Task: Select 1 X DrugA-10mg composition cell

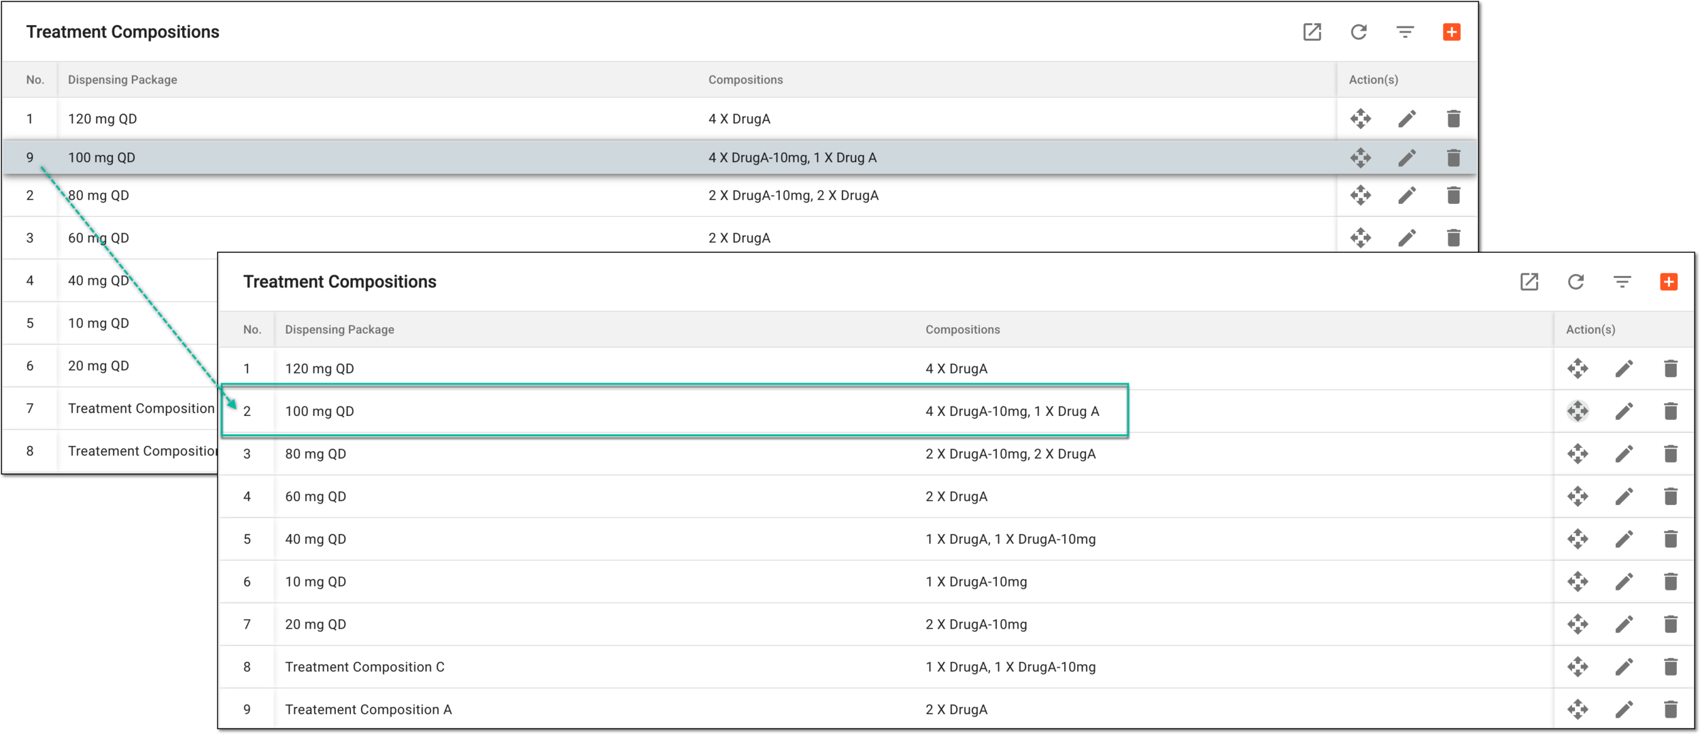Action: pos(976,582)
